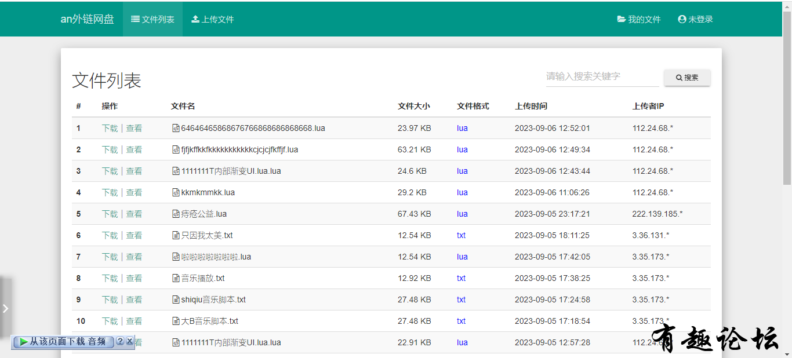Viewport: 792px width, 358px height.
Task: Click file name 只因我太美.txt
Action: (x=207, y=235)
